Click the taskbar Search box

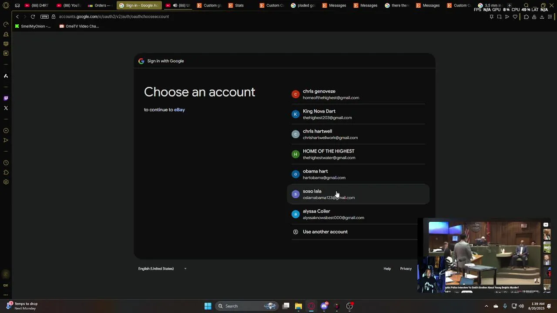(247, 306)
